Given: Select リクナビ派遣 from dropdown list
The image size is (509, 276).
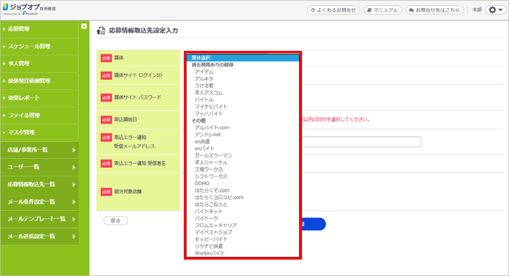Looking at the screenshot, I should pos(209,247).
